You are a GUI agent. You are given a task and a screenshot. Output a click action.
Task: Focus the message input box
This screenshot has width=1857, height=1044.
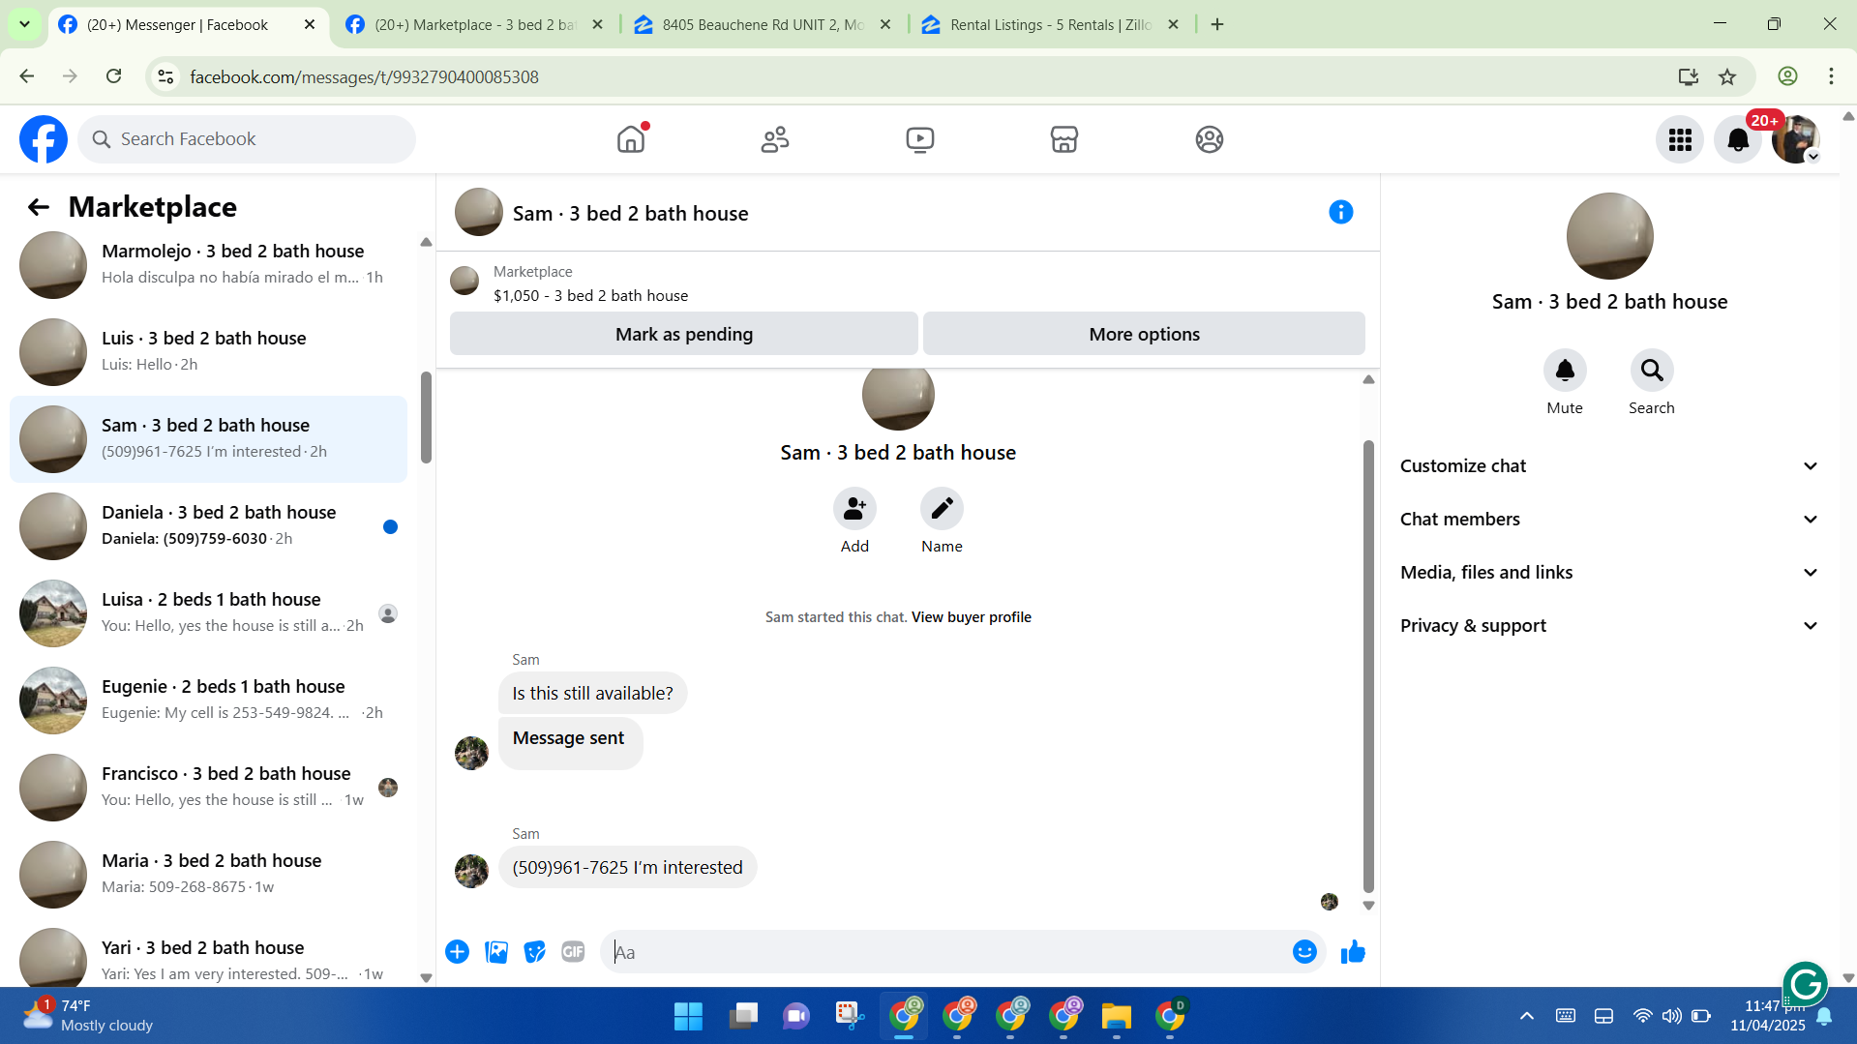click(946, 952)
